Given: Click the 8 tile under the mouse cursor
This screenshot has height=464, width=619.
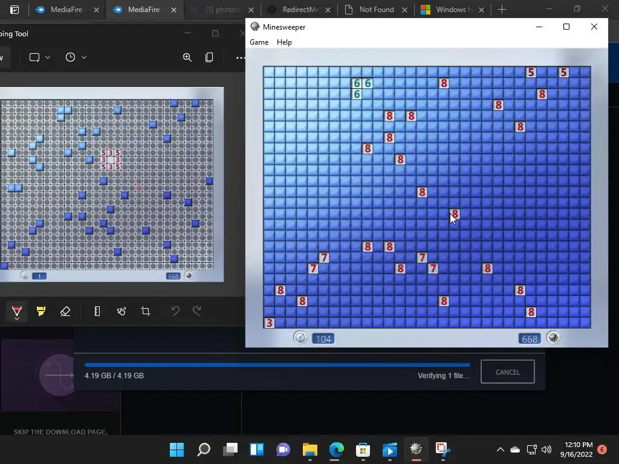Looking at the screenshot, I should 455,214.
